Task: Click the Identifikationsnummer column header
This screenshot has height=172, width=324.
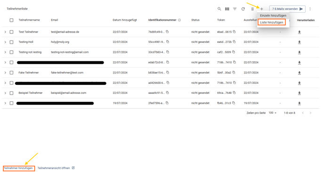Action: click(162, 20)
